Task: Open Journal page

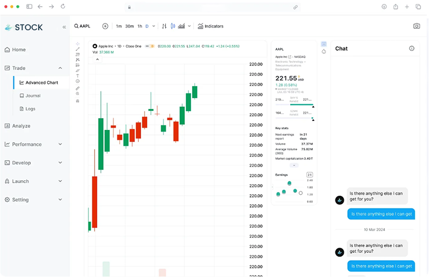Action: point(30,96)
